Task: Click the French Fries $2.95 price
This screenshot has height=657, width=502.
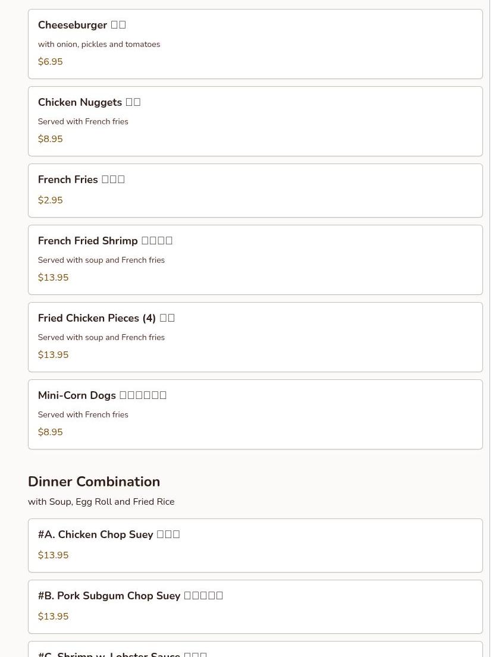Action: [x=50, y=200]
